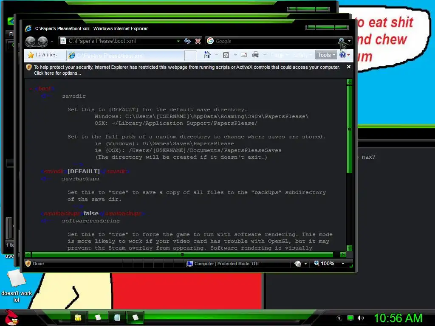
Task: Click the Internet Explorer title bar icon
Action: click(x=28, y=28)
